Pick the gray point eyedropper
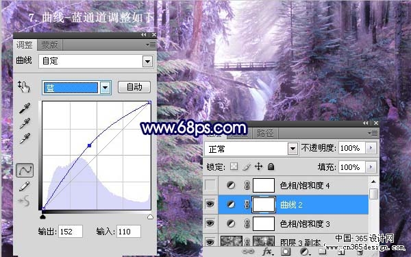Viewport: 411px width, 257px height. point(25,123)
